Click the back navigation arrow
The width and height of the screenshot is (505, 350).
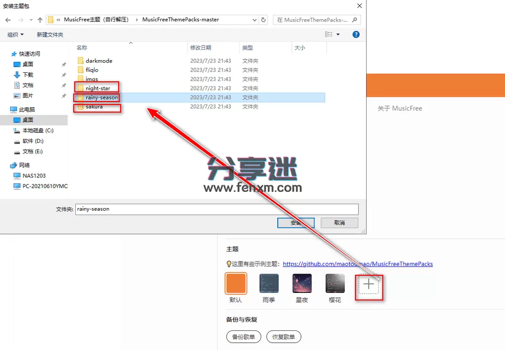point(9,20)
